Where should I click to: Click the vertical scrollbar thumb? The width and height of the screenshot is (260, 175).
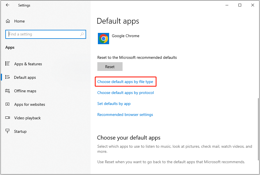coord(259,129)
